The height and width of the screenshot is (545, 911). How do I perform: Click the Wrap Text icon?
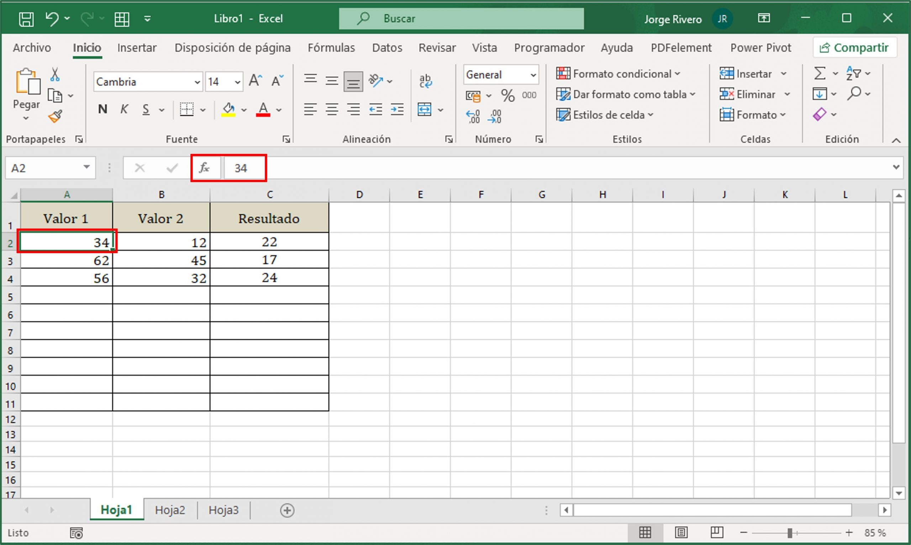click(x=426, y=81)
